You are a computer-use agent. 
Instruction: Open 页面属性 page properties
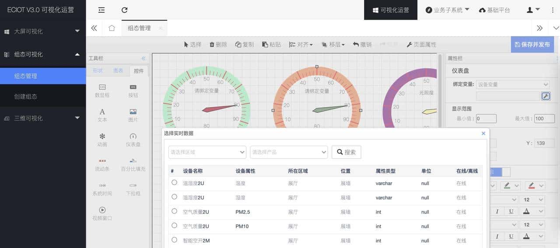421,45
